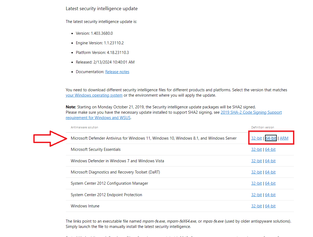This screenshot has height=237, width=313.
Task: Download 64-bit Microsoft Defender Antivirus definitions
Action: [271, 138]
